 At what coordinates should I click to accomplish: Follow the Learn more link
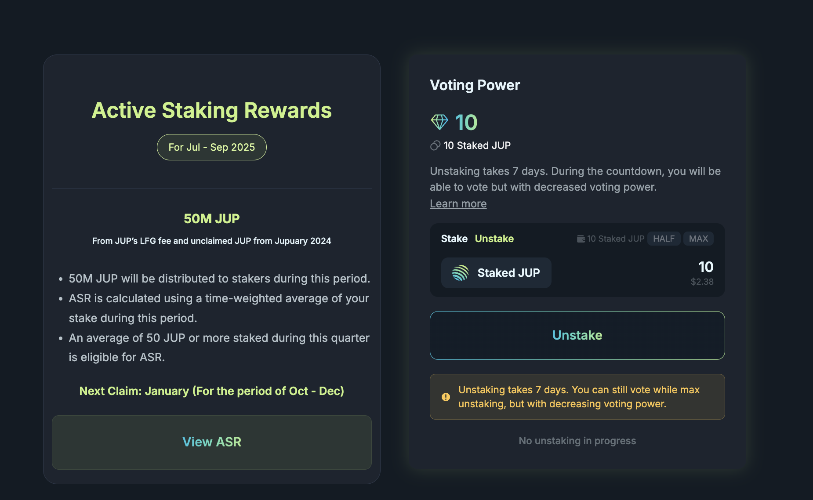point(458,204)
